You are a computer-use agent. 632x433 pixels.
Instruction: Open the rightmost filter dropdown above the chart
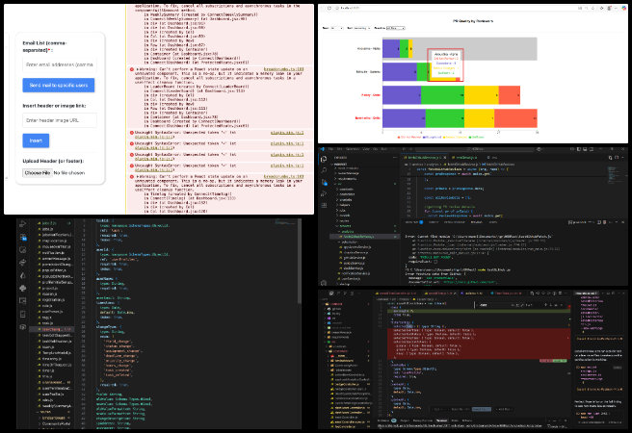point(395,28)
